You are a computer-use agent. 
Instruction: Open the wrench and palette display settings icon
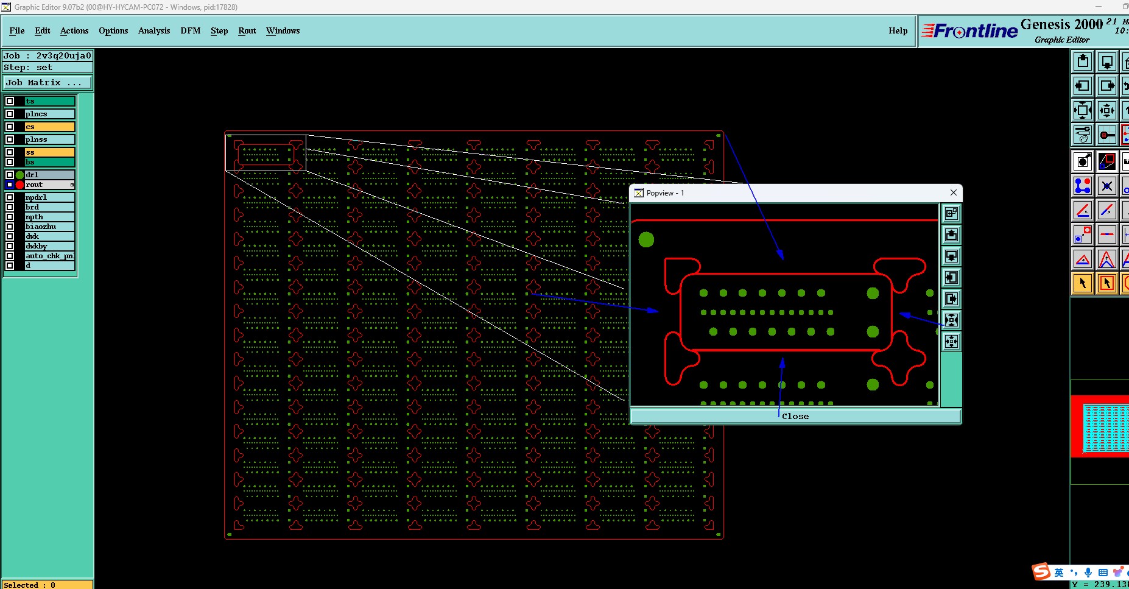point(1083,135)
